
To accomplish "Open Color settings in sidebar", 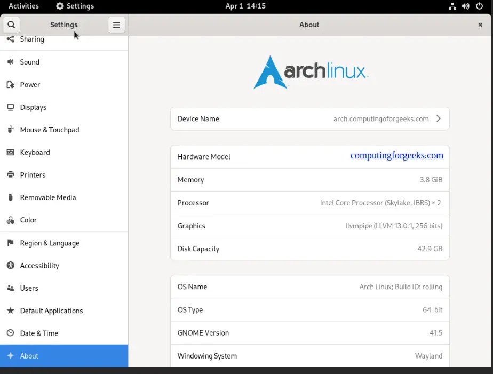I will point(29,220).
